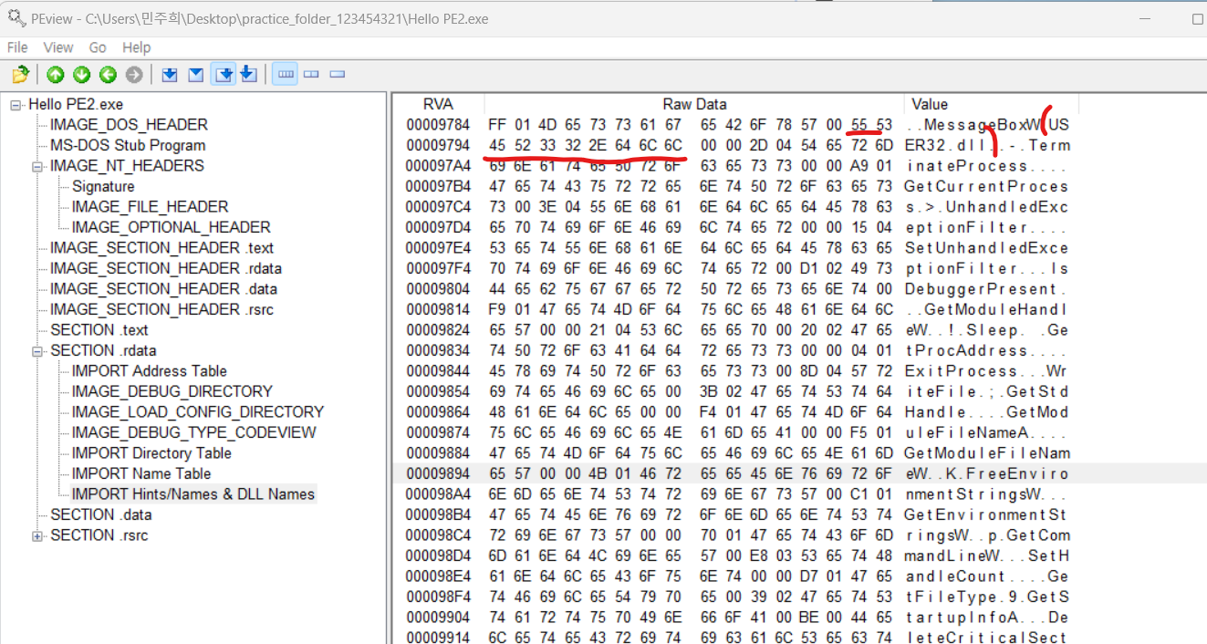
Task: Click RVA address 00009784
Action: click(438, 125)
